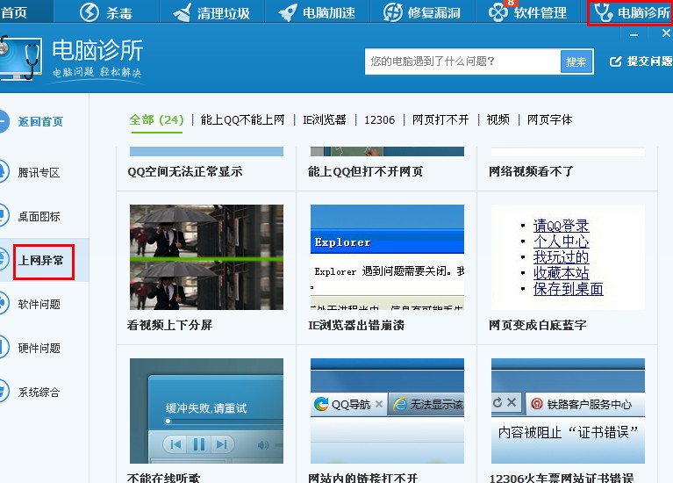Select the 网页字体 filter tab
Viewport: 673px width, 483px height.
(x=550, y=119)
